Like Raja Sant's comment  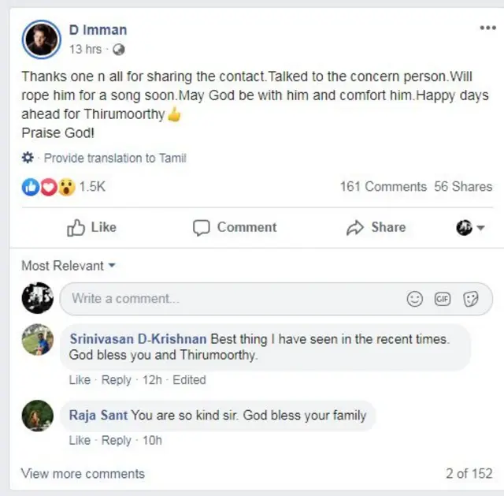click(x=80, y=440)
